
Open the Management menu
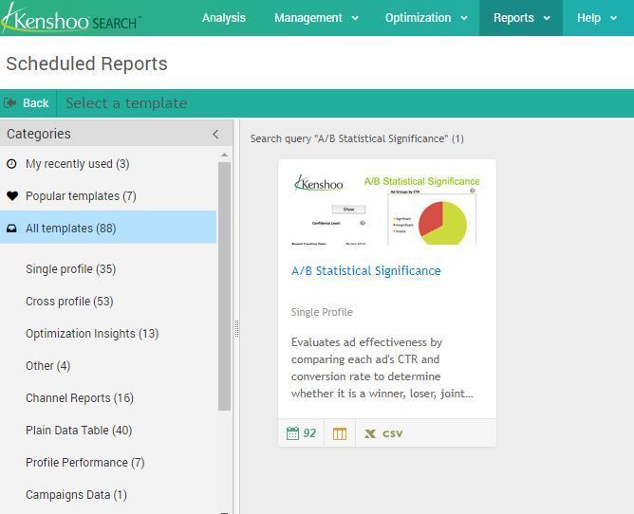click(308, 18)
